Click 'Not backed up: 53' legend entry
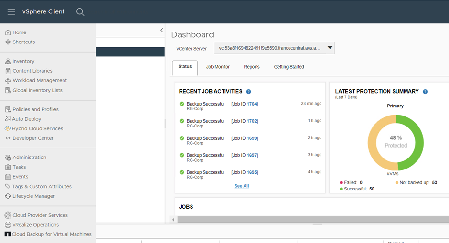This screenshot has width=449, height=243. coord(416,182)
